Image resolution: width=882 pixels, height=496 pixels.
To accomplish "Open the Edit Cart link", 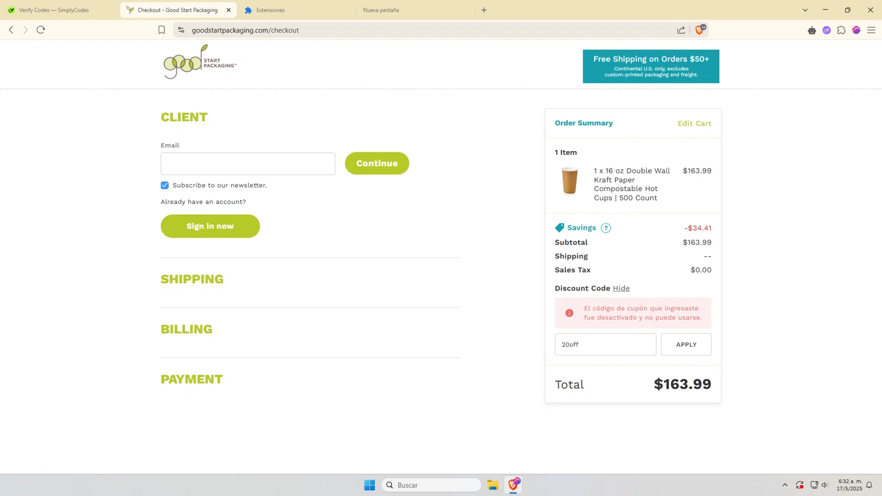I will (694, 123).
